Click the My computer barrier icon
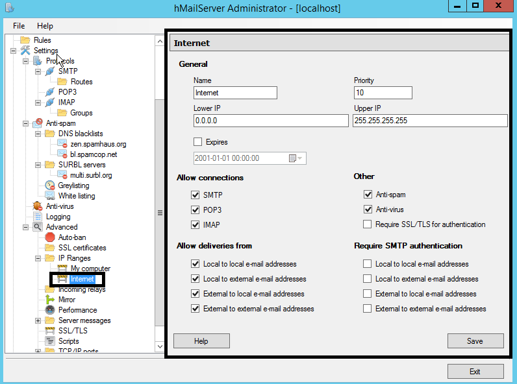 pos(62,269)
